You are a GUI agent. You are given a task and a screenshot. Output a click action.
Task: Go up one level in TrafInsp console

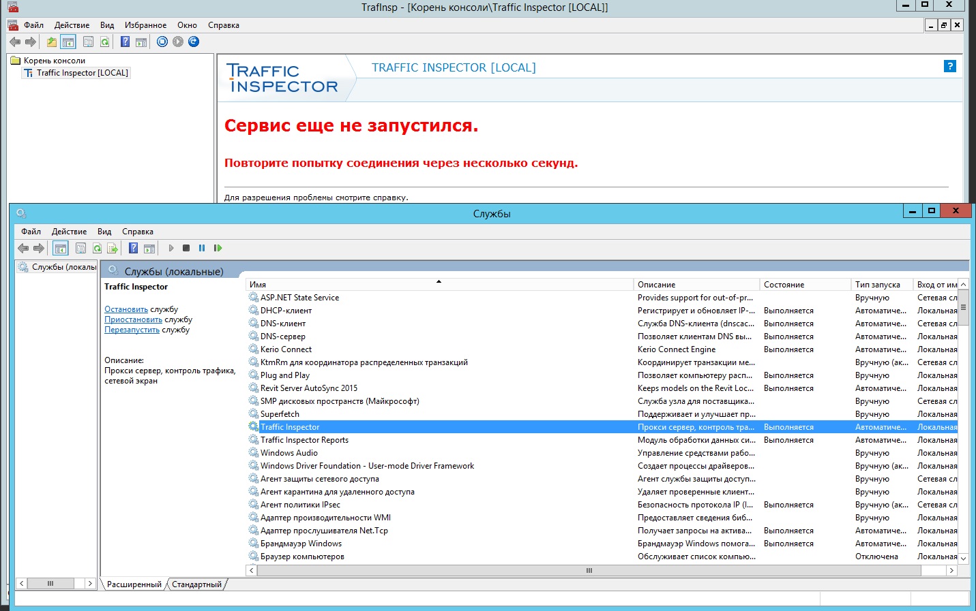click(x=52, y=42)
